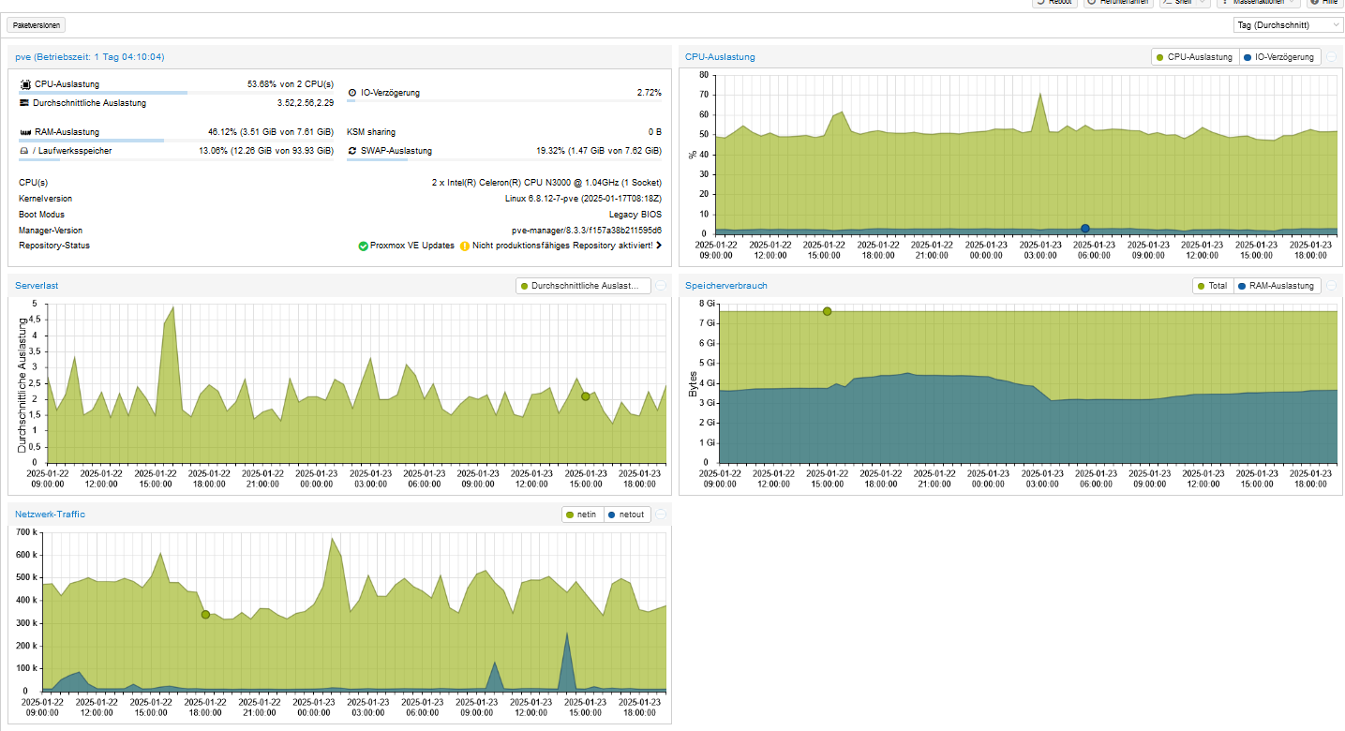This screenshot has height=731, width=1345.
Task: Toggle the CPU-Auslastung series in CPU chart legend
Action: 1195,57
